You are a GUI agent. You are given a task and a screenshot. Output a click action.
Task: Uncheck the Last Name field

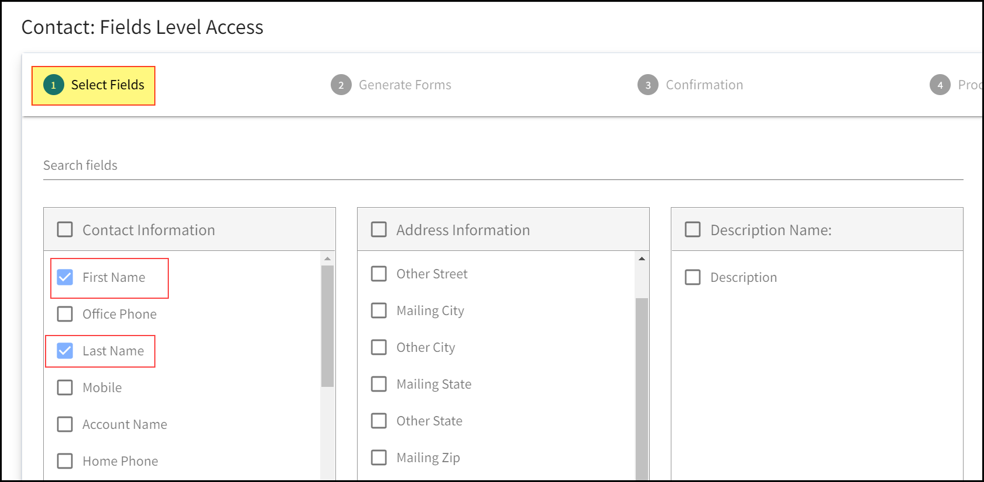coord(65,351)
